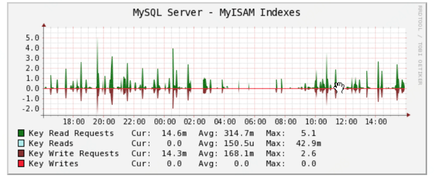
Task: Click the 3.0 y-axis label
Action: (x=33, y=58)
